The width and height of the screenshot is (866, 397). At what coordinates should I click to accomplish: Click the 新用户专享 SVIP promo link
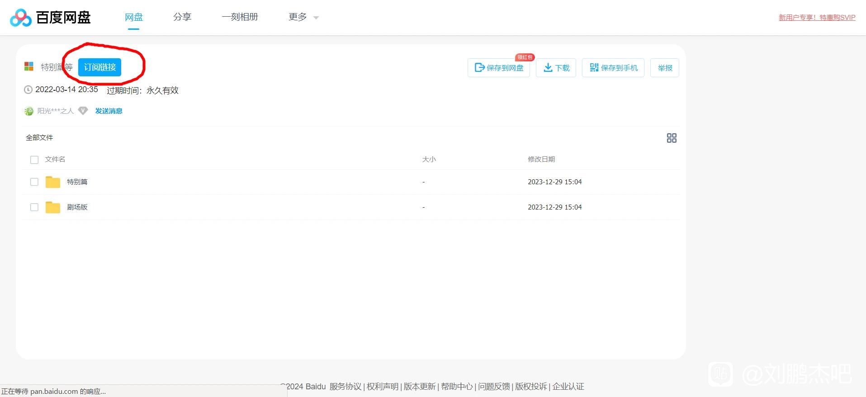point(817,18)
